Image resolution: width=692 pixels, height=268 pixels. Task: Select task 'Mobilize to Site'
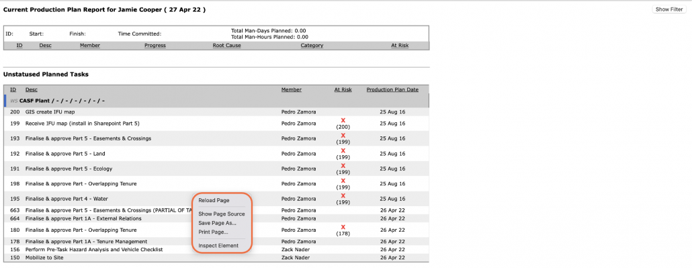pos(44,257)
